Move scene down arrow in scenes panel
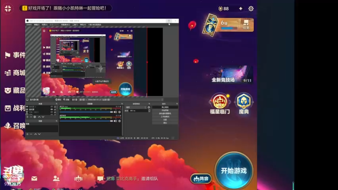Screen dimensions: 338x190 coord(39,134)
